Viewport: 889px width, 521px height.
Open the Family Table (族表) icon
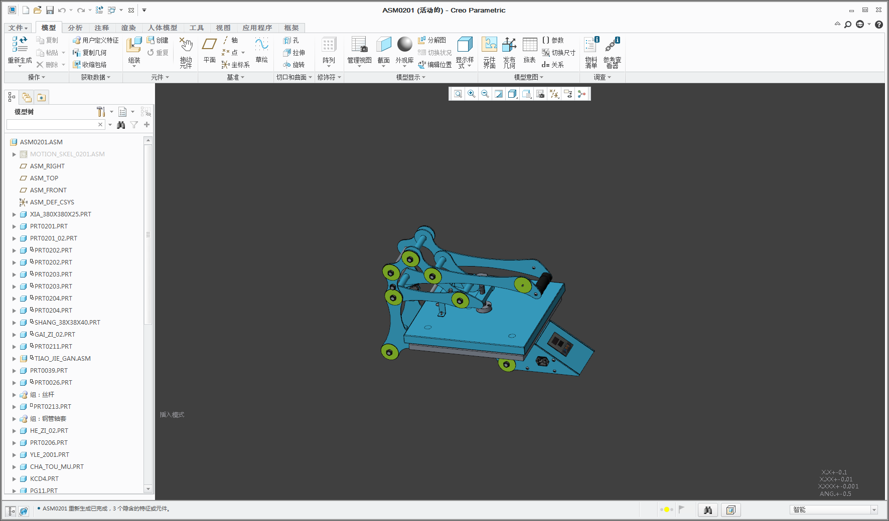530,44
